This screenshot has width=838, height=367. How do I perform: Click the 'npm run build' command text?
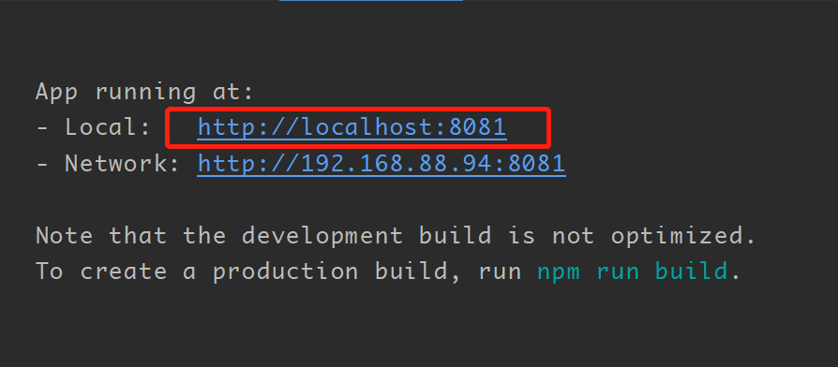632,272
